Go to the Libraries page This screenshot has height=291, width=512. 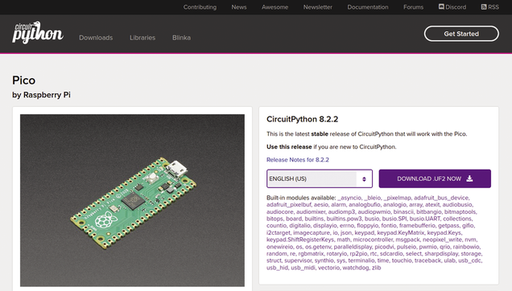click(142, 38)
